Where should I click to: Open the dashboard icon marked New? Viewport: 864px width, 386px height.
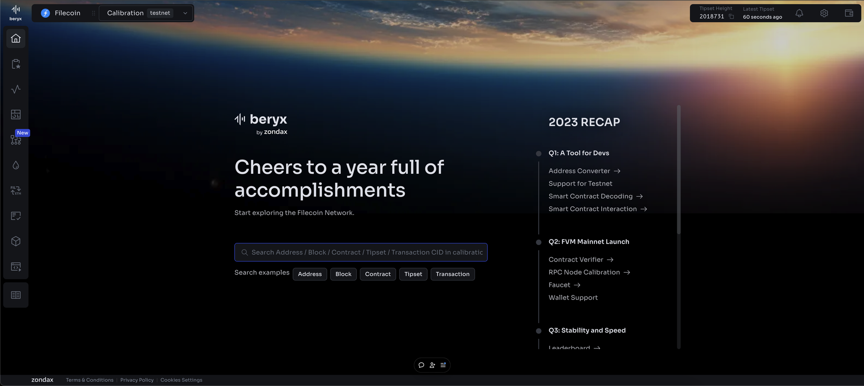coord(16,140)
